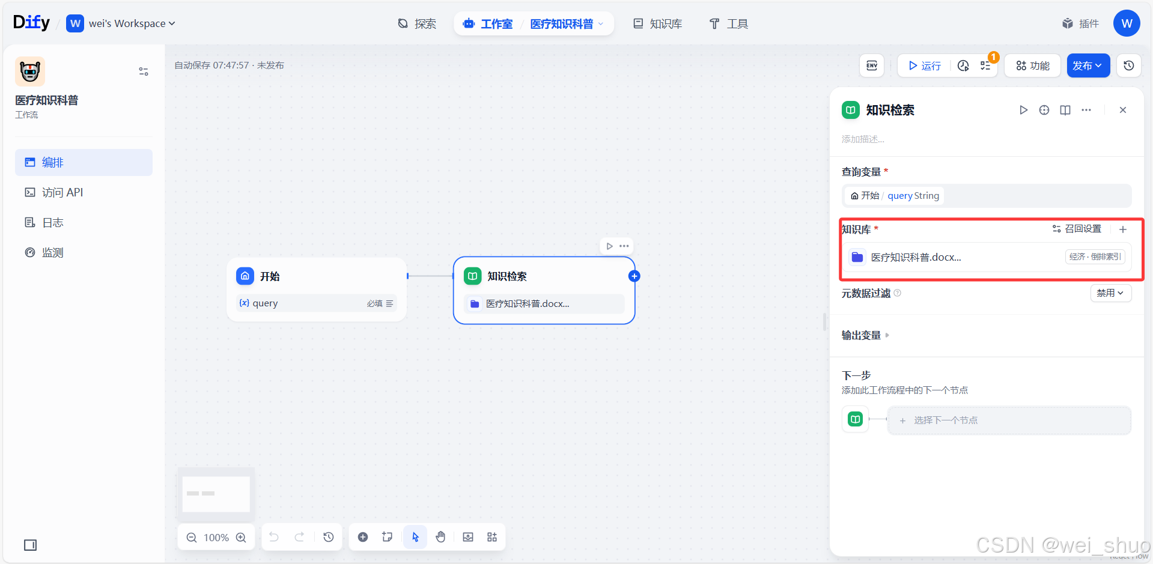Click the crosshair locate icon in panel header
1153x564 pixels.
pyautogui.click(x=1044, y=110)
